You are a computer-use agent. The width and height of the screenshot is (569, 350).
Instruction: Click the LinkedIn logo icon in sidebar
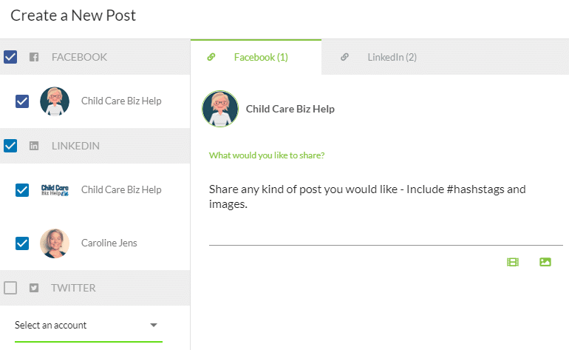(x=34, y=146)
